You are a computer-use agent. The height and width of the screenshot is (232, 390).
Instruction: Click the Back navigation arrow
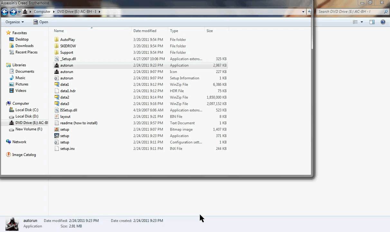pos(5,12)
